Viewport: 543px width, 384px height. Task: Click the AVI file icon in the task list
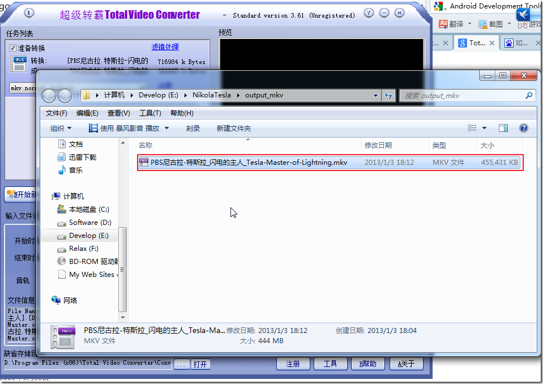click(x=18, y=63)
